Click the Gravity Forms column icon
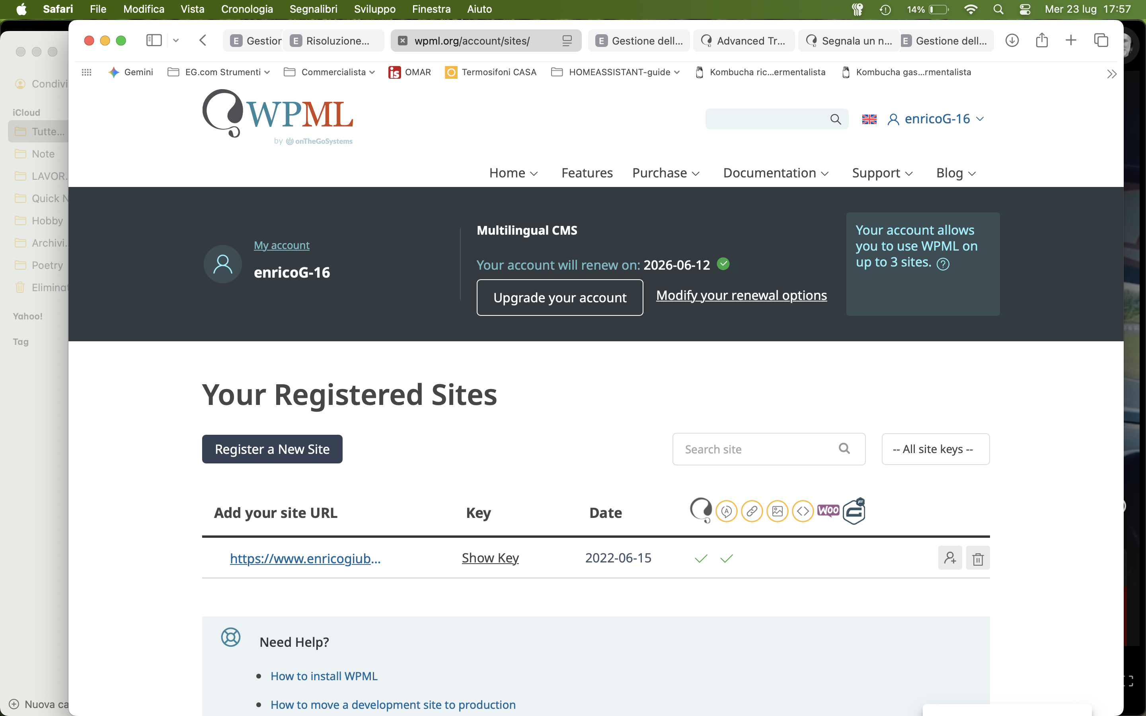 coord(854,511)
